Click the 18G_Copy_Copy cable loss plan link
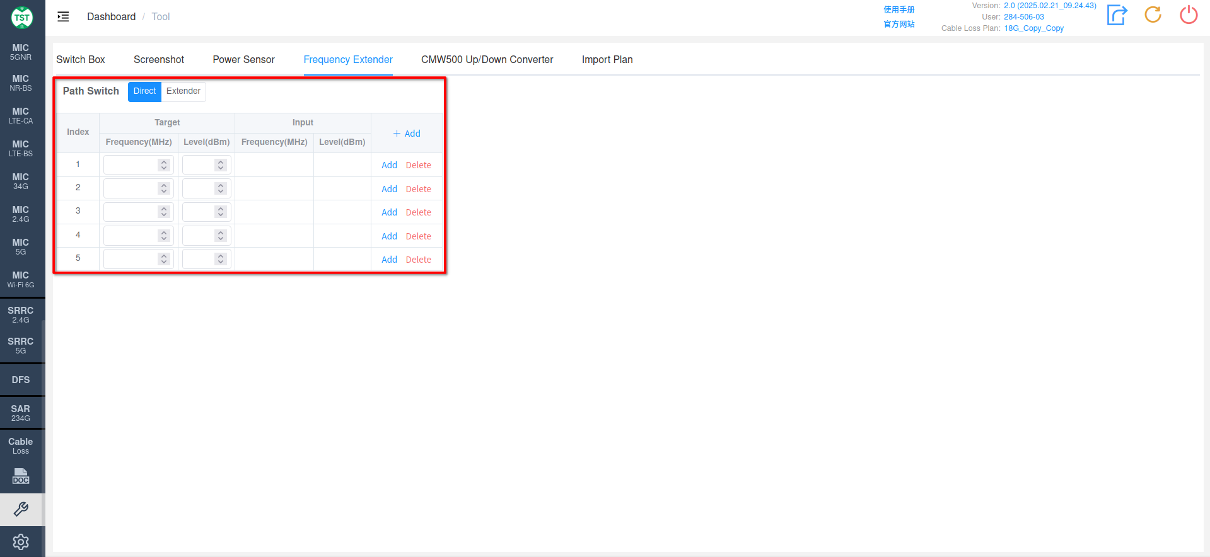Image resolution: width=1210 pixels, height=557 pixels. click(1033, 28)
